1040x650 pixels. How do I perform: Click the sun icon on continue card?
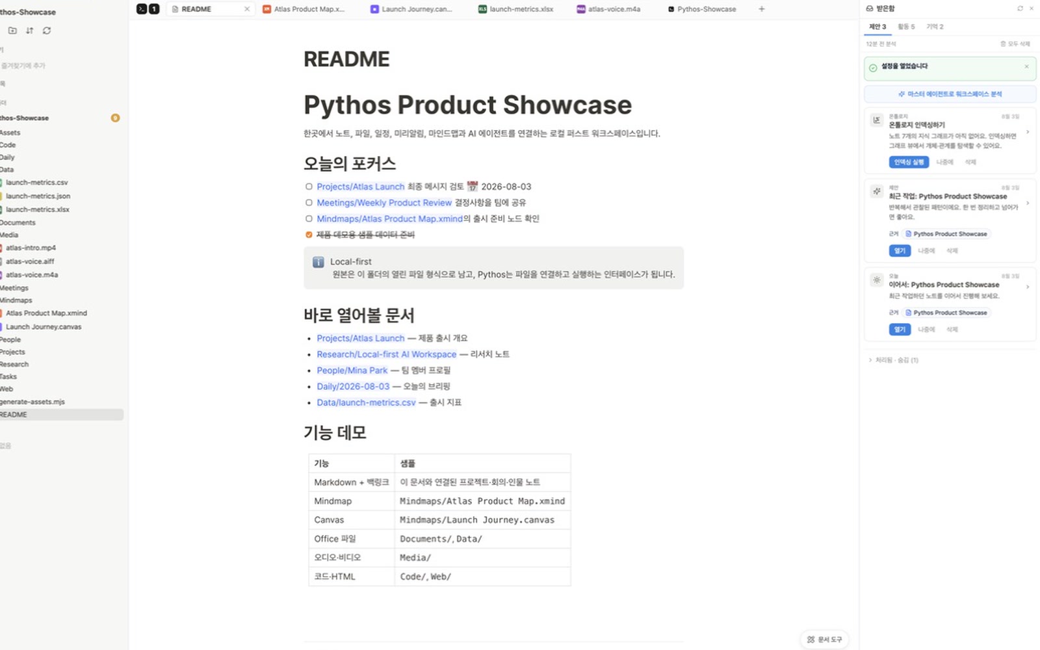click(877, 280)
